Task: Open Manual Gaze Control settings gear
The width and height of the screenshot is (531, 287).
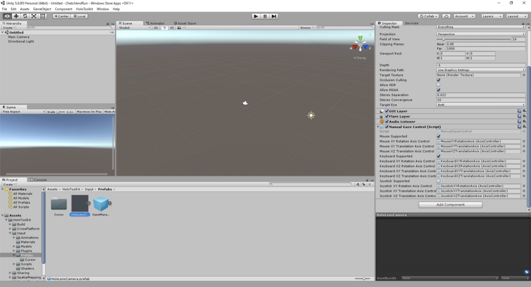Action: 524,127
